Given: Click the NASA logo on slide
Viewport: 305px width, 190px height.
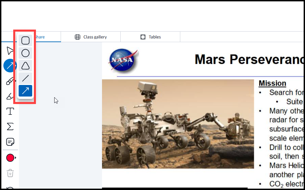Looking at the screenshot, I should coord(123,60).
